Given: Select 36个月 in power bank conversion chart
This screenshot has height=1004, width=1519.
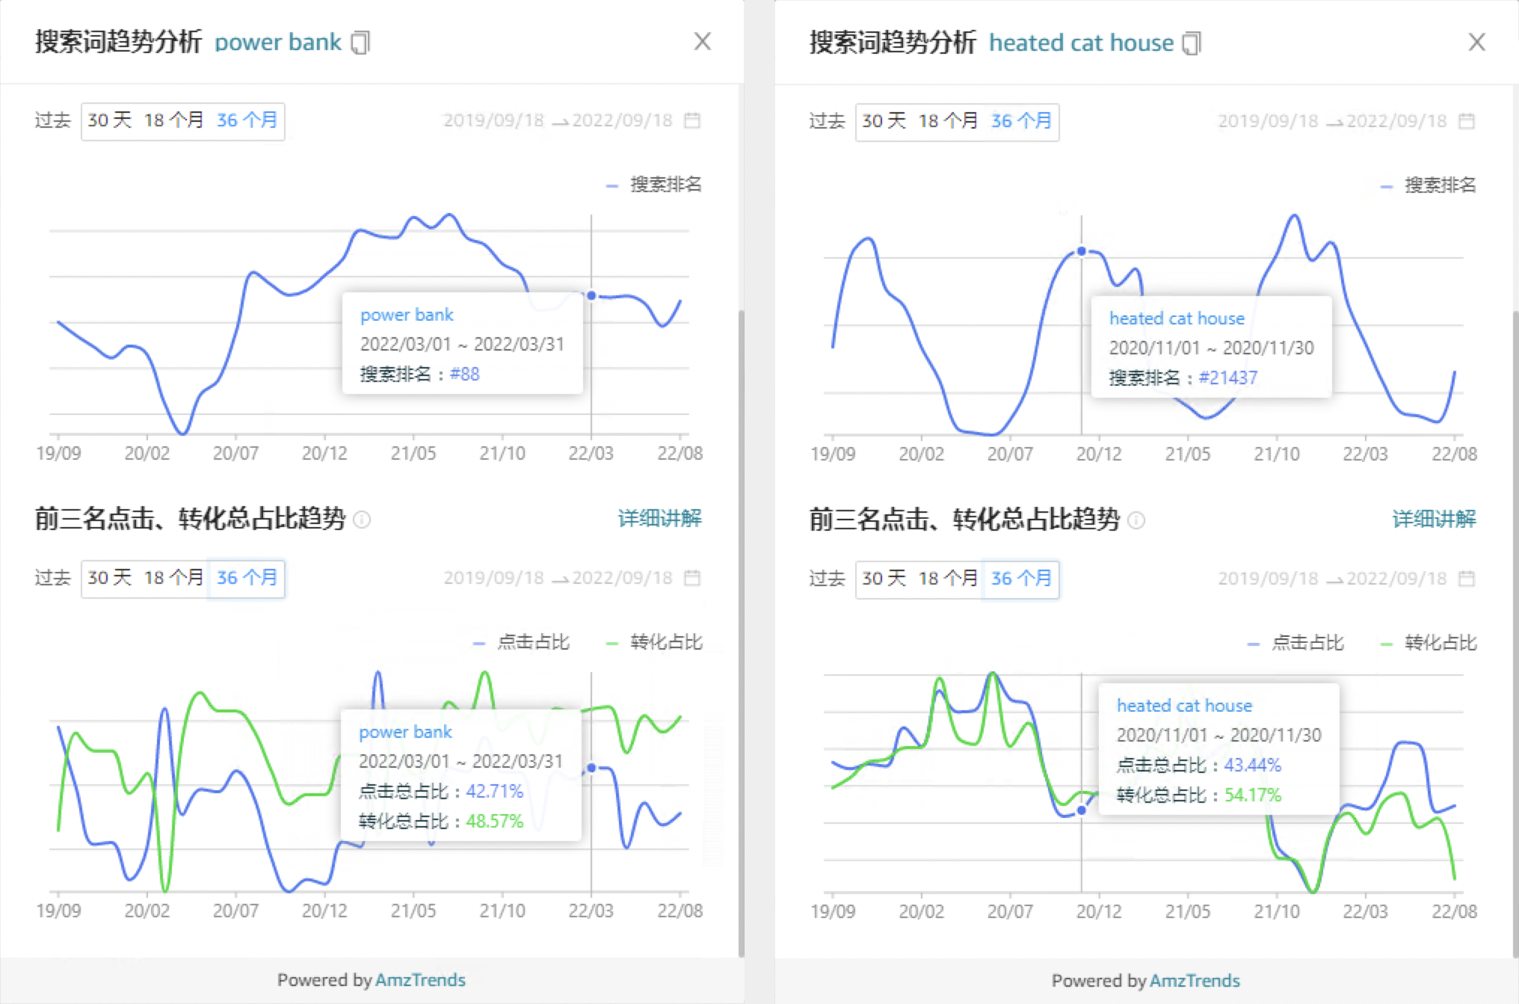Looking at the screenshot, I should click(247, 578).
